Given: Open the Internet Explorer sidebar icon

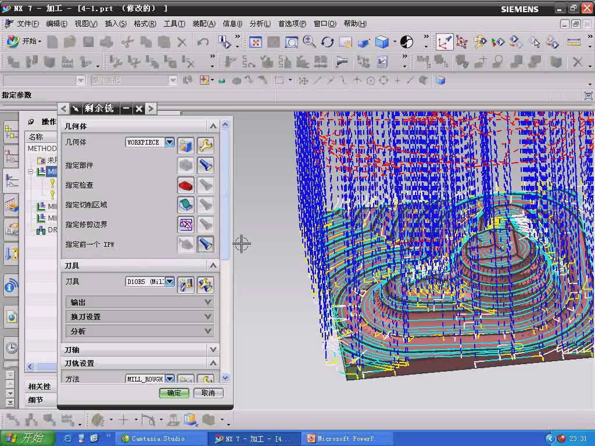Looking at the screenshot, I should click(12, 316).
